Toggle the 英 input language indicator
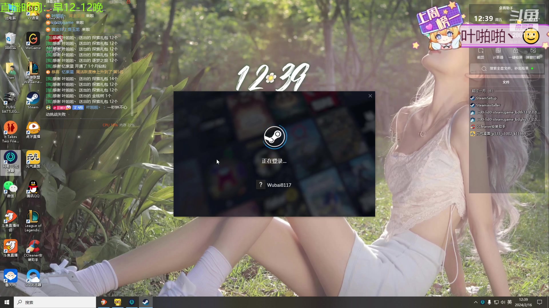Image resolution: width=549 pixels, height=308 pixels. (510, 302)
